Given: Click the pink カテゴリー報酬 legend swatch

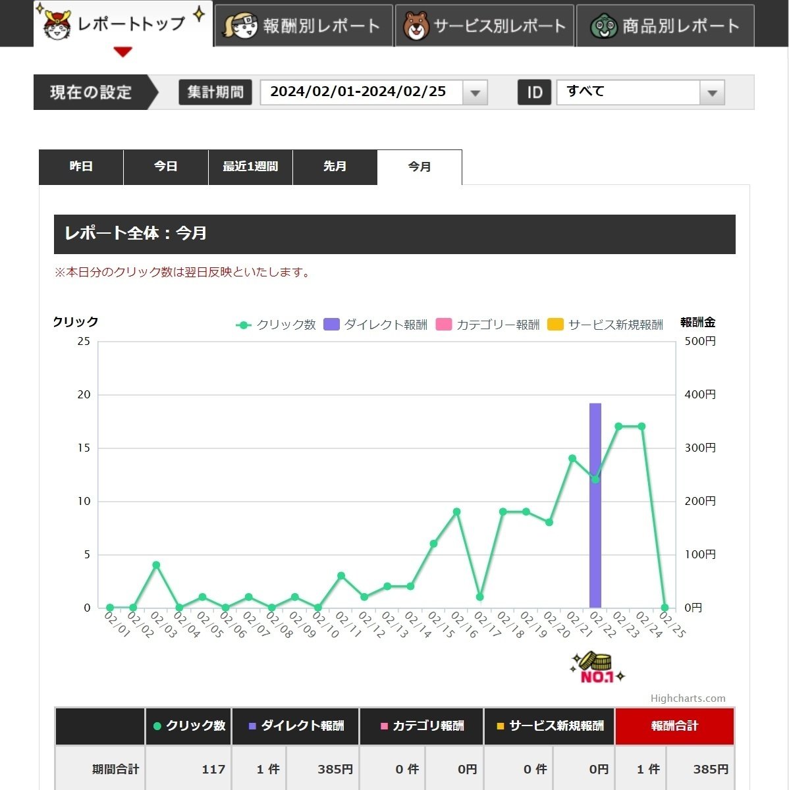Looking at the screenshot, I should 444,325.
